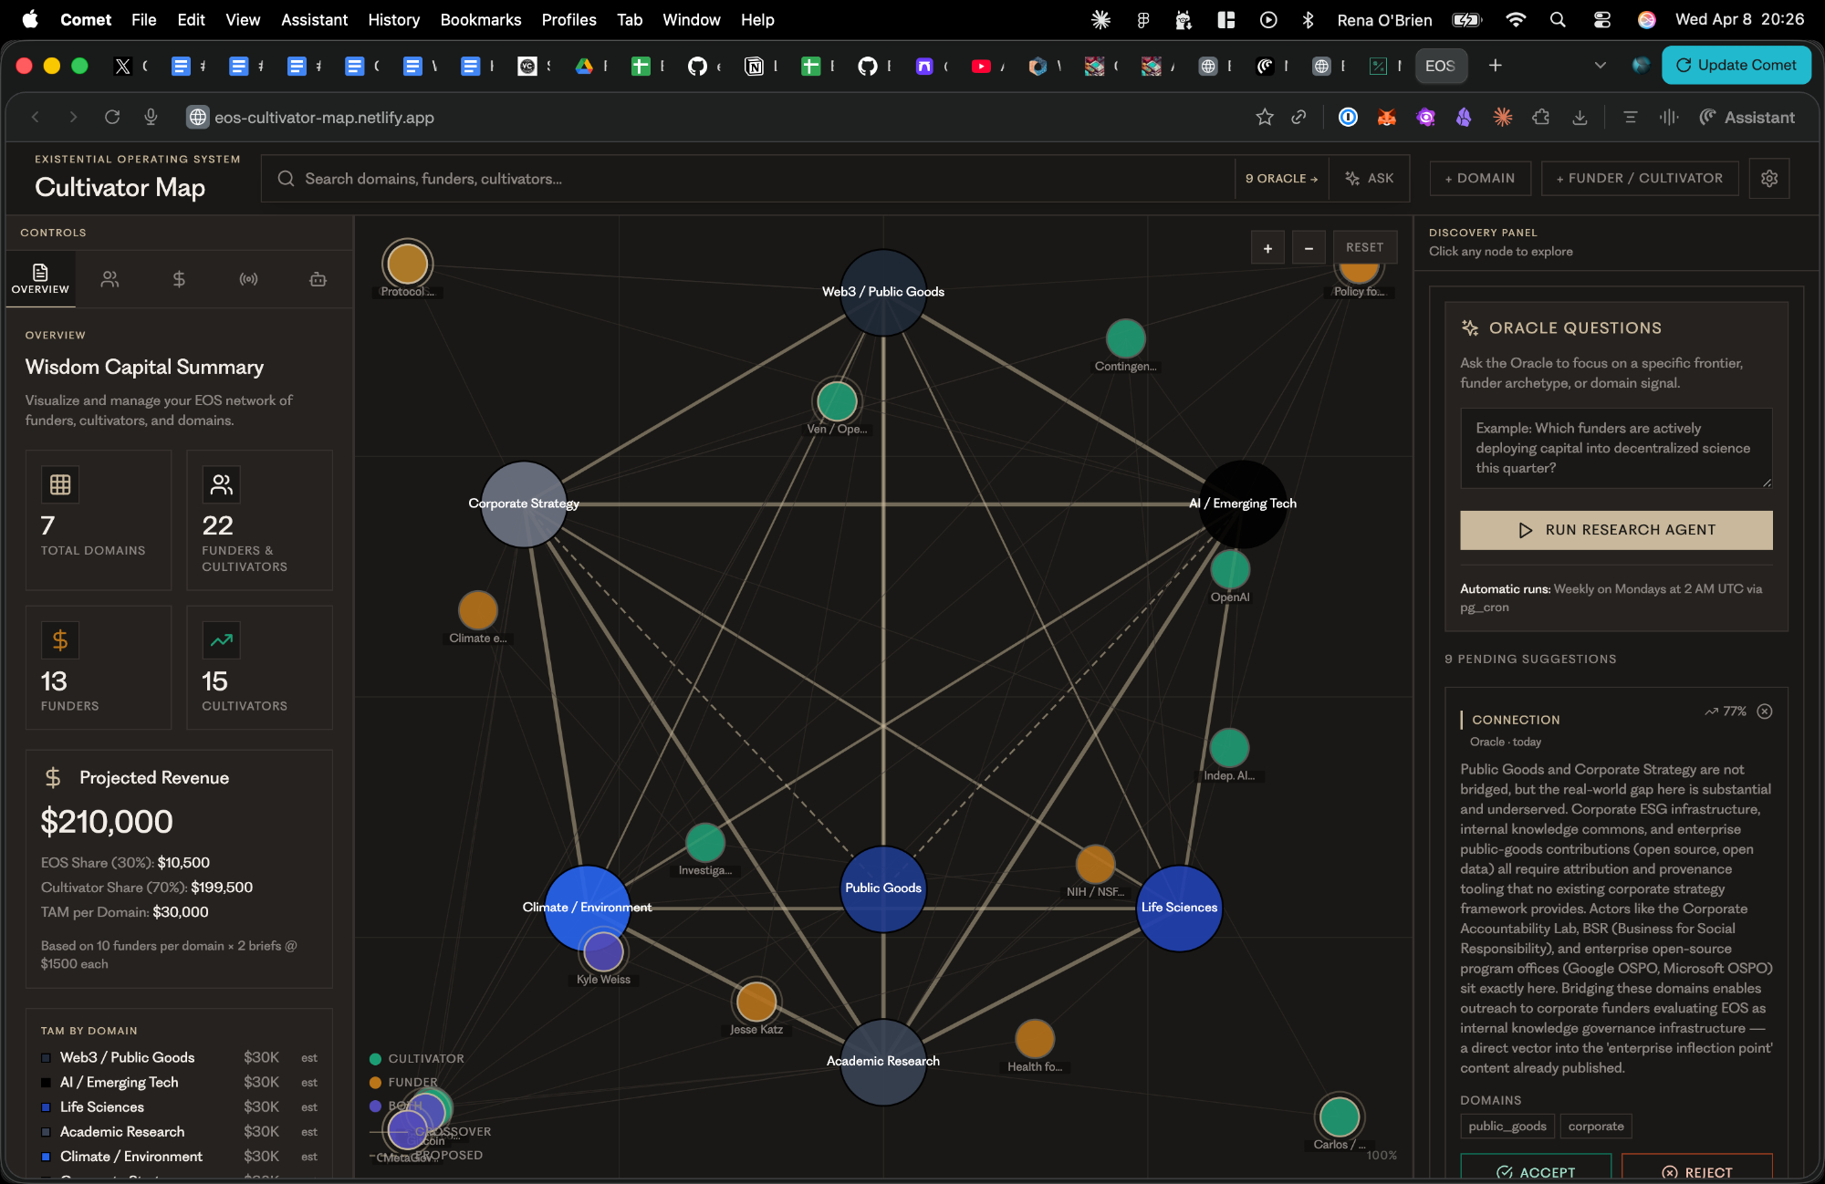
Task: Zoom in the map with plus button
Action: tap(1267, 248)
